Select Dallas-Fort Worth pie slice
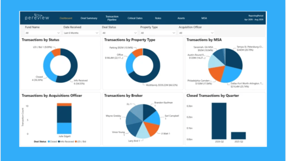This screenshot has height=161, width=286. (232, 75)
